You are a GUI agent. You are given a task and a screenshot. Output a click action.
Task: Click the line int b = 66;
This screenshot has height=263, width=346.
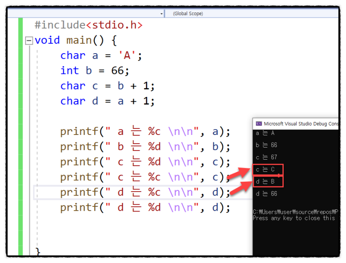95,71
